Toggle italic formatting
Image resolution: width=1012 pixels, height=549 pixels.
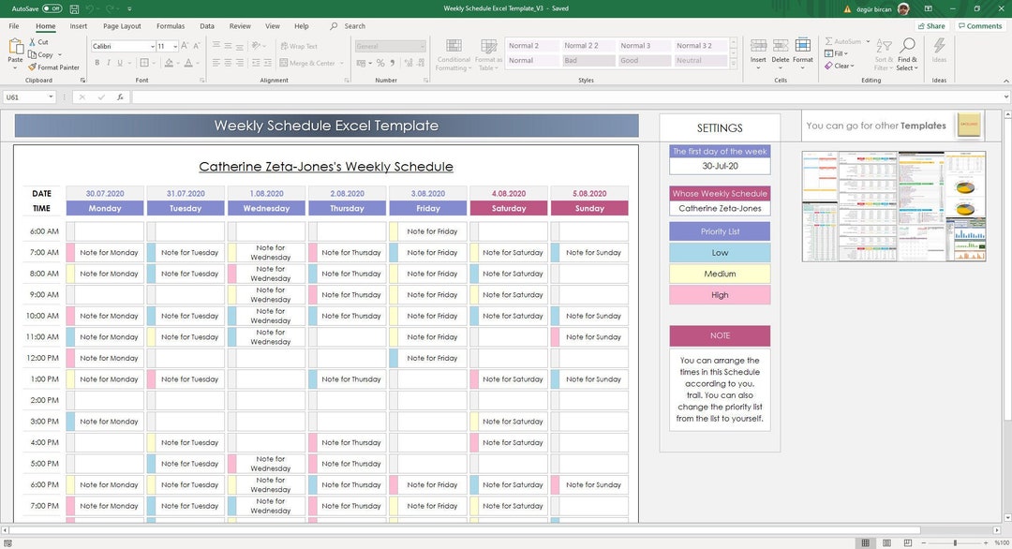[x=109, y=63]
